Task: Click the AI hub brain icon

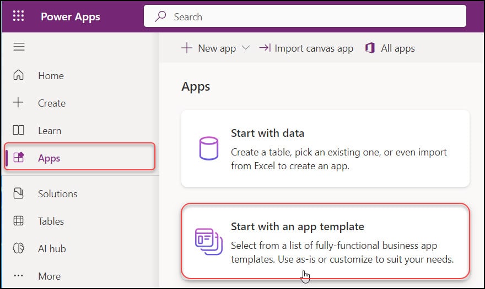Action: tap(19, 248)
